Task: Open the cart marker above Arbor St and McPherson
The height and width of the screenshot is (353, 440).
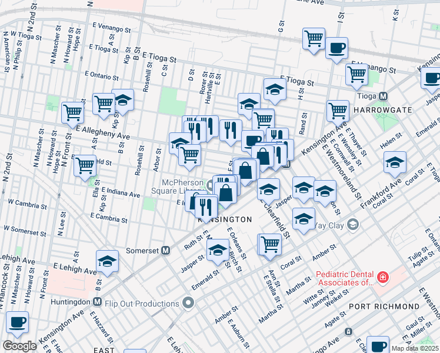Action: pos(189,158)
